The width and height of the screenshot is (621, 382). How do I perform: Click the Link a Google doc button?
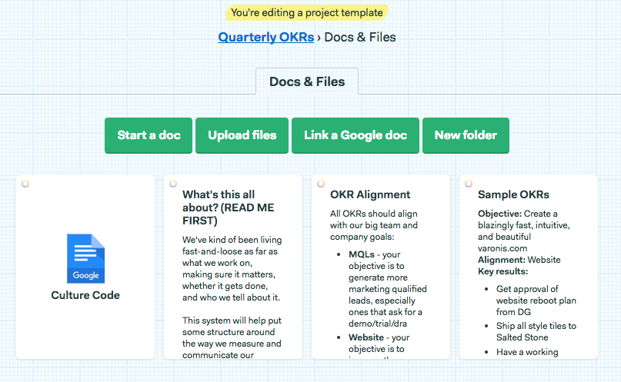click(x=356, y=135)
